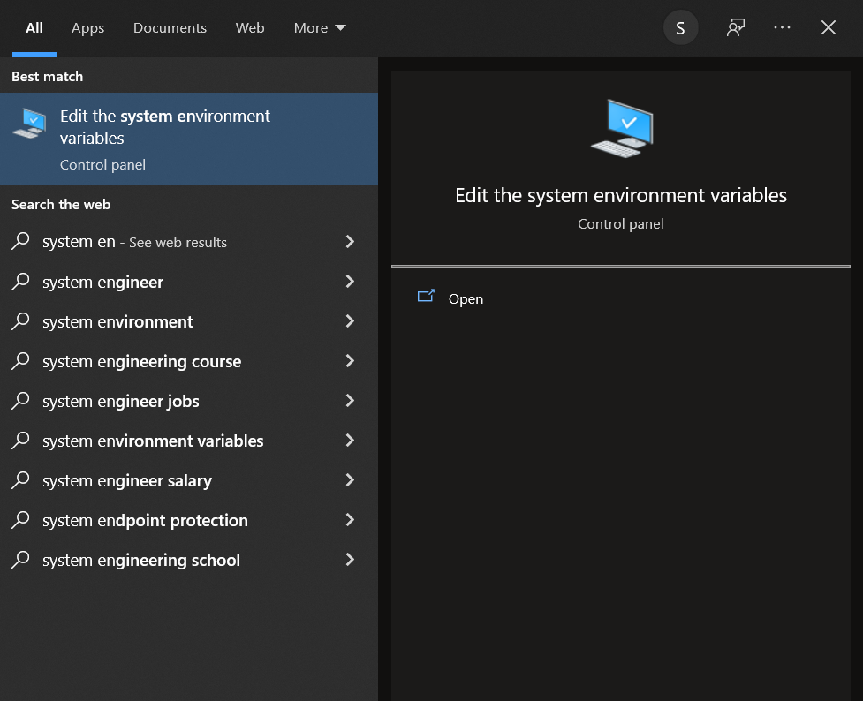Choose system engineer salary suggestion
Viewport: 863px width, 701px height.
pyautogui.click(x=127, y=480)
